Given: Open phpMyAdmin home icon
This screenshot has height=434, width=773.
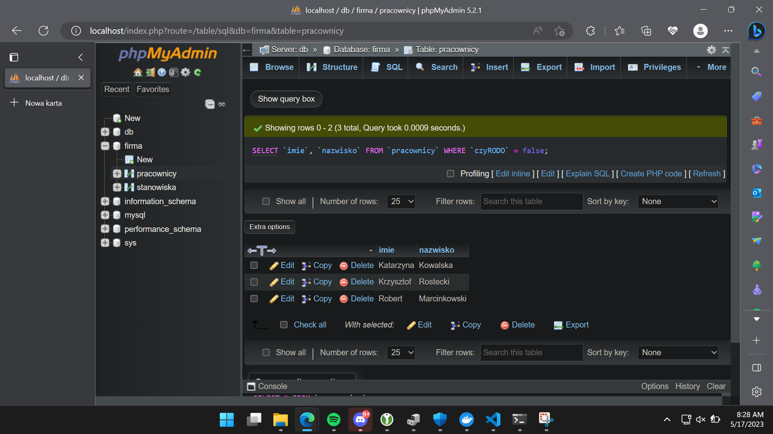Looking at the screenshot, I should pos(138,72).
